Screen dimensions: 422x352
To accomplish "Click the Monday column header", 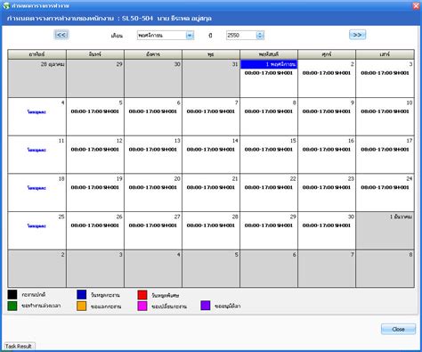I will coord(95,54).
